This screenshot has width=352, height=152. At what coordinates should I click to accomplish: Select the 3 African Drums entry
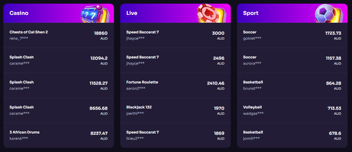point(59,135)
